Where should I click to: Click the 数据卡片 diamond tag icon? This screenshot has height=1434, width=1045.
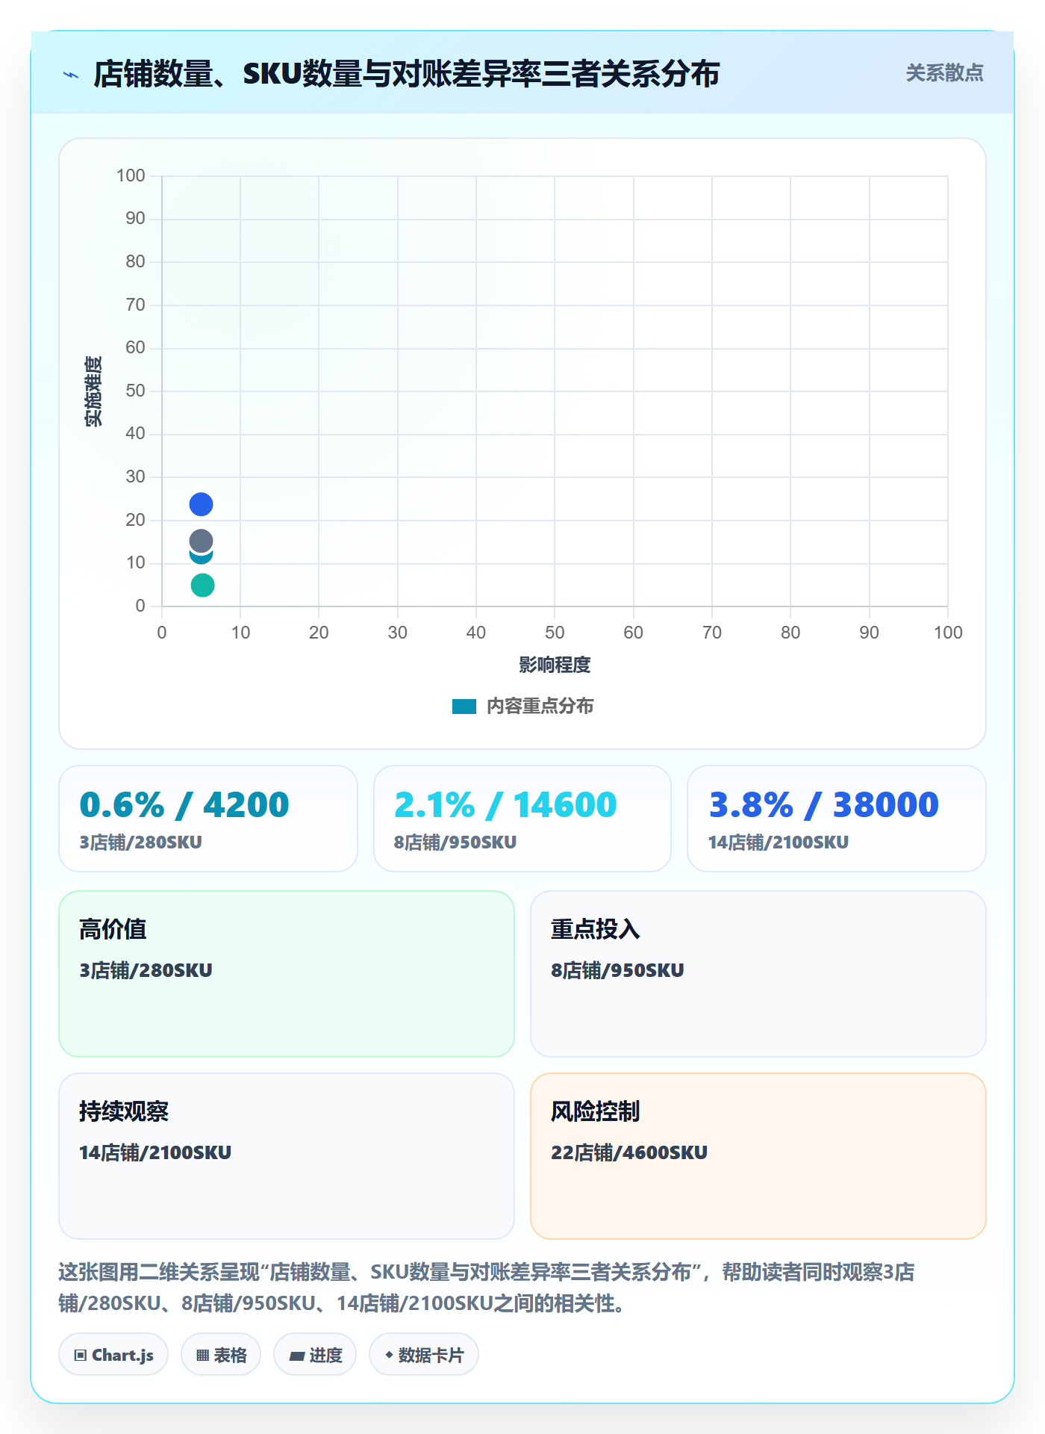[389, 1354]
